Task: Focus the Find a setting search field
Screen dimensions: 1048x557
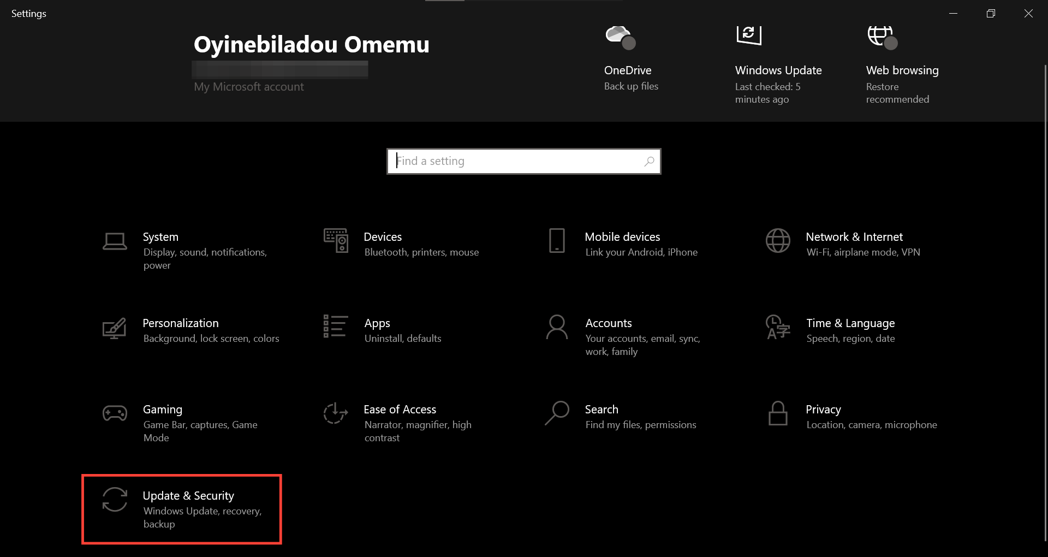Action: click(x=524, y=161)
